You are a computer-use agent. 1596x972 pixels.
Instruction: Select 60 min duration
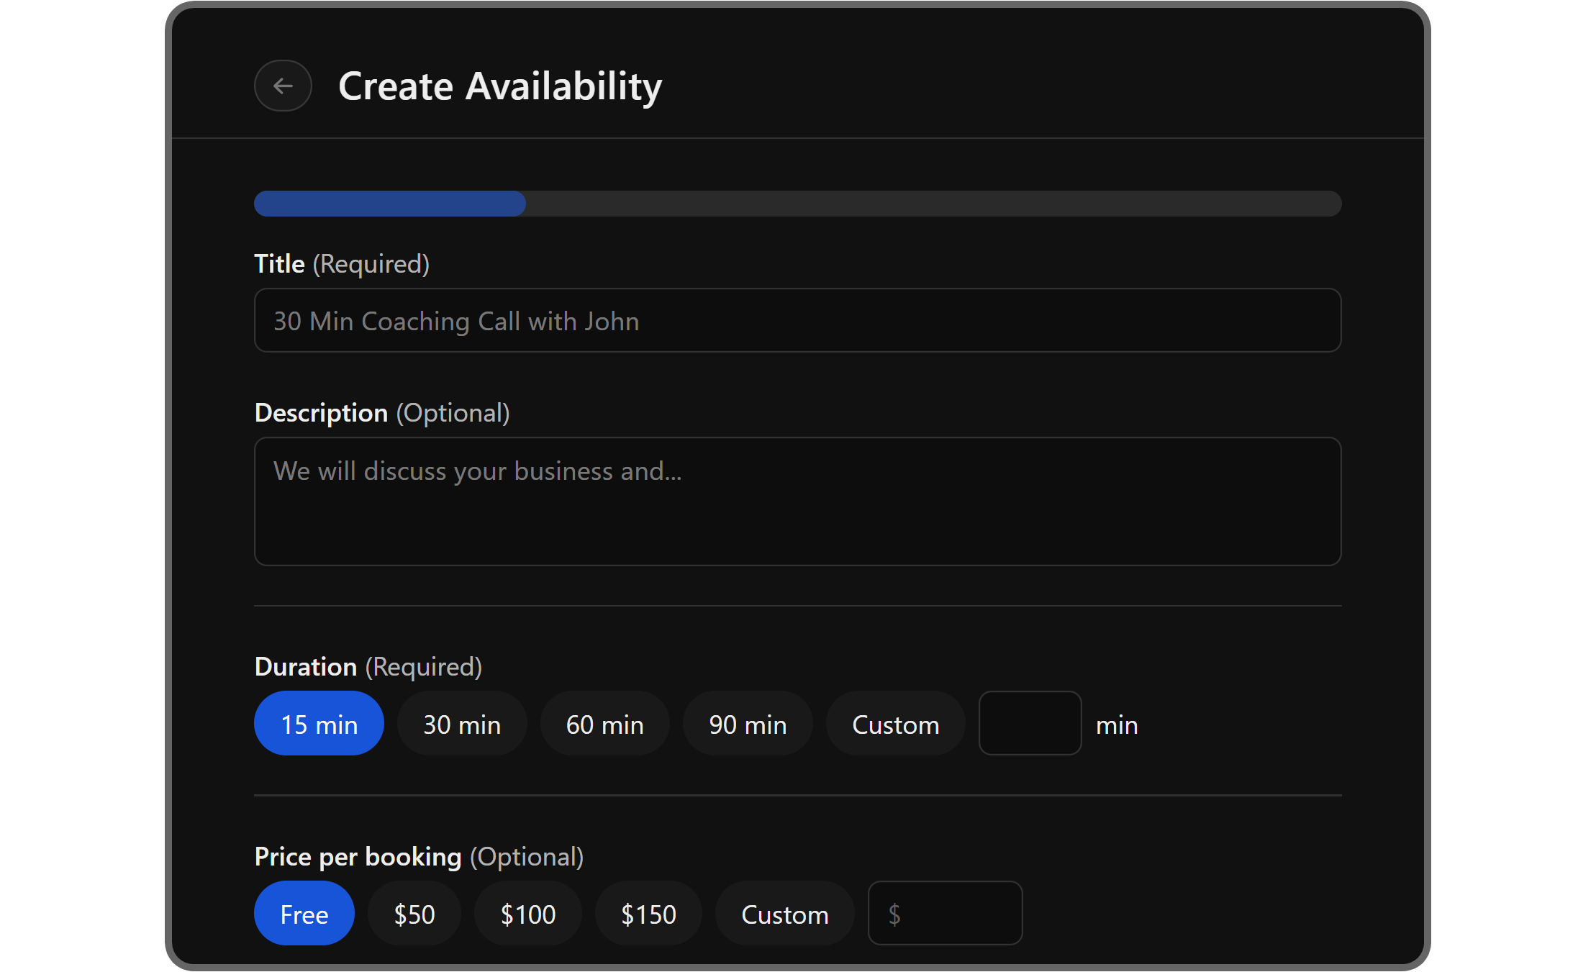[604, 724]
